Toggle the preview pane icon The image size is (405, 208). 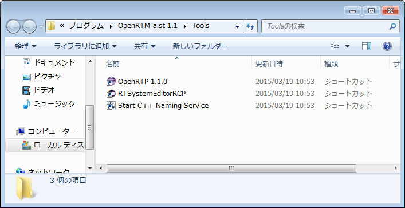coord(367,46)
